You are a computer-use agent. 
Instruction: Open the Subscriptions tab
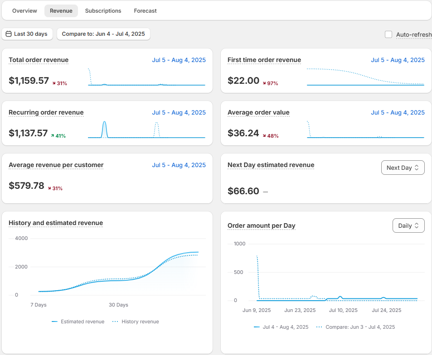click(x=103, y=11)
